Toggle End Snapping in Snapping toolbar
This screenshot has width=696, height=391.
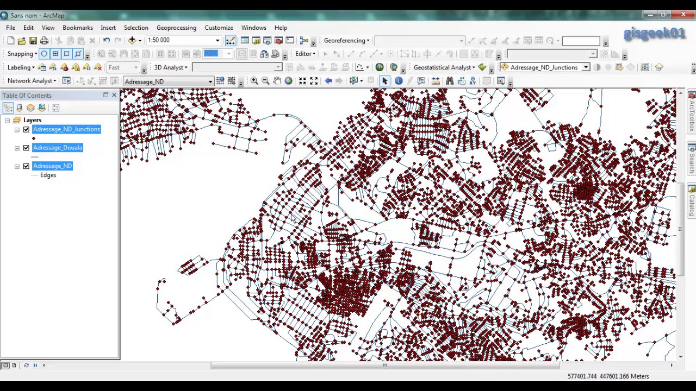[x=55, y=54]
